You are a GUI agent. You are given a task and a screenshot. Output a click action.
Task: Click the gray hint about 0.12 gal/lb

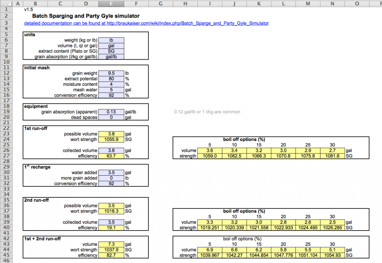coord(207,112)
